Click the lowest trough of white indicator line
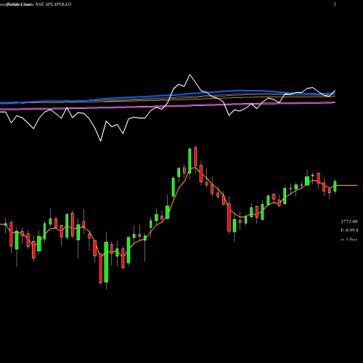 click(101, 141)
